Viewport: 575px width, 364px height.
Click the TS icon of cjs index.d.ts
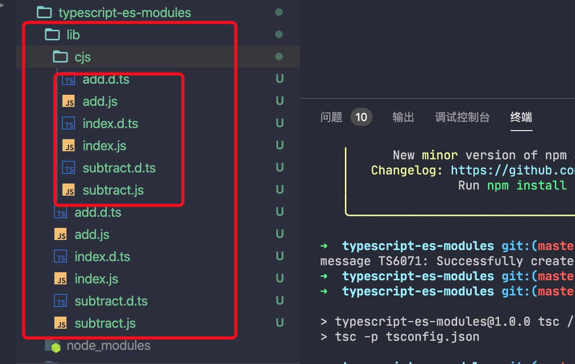coord(68,124)
